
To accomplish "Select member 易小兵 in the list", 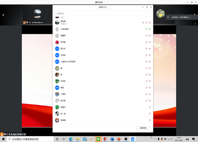I will point(103,49).
